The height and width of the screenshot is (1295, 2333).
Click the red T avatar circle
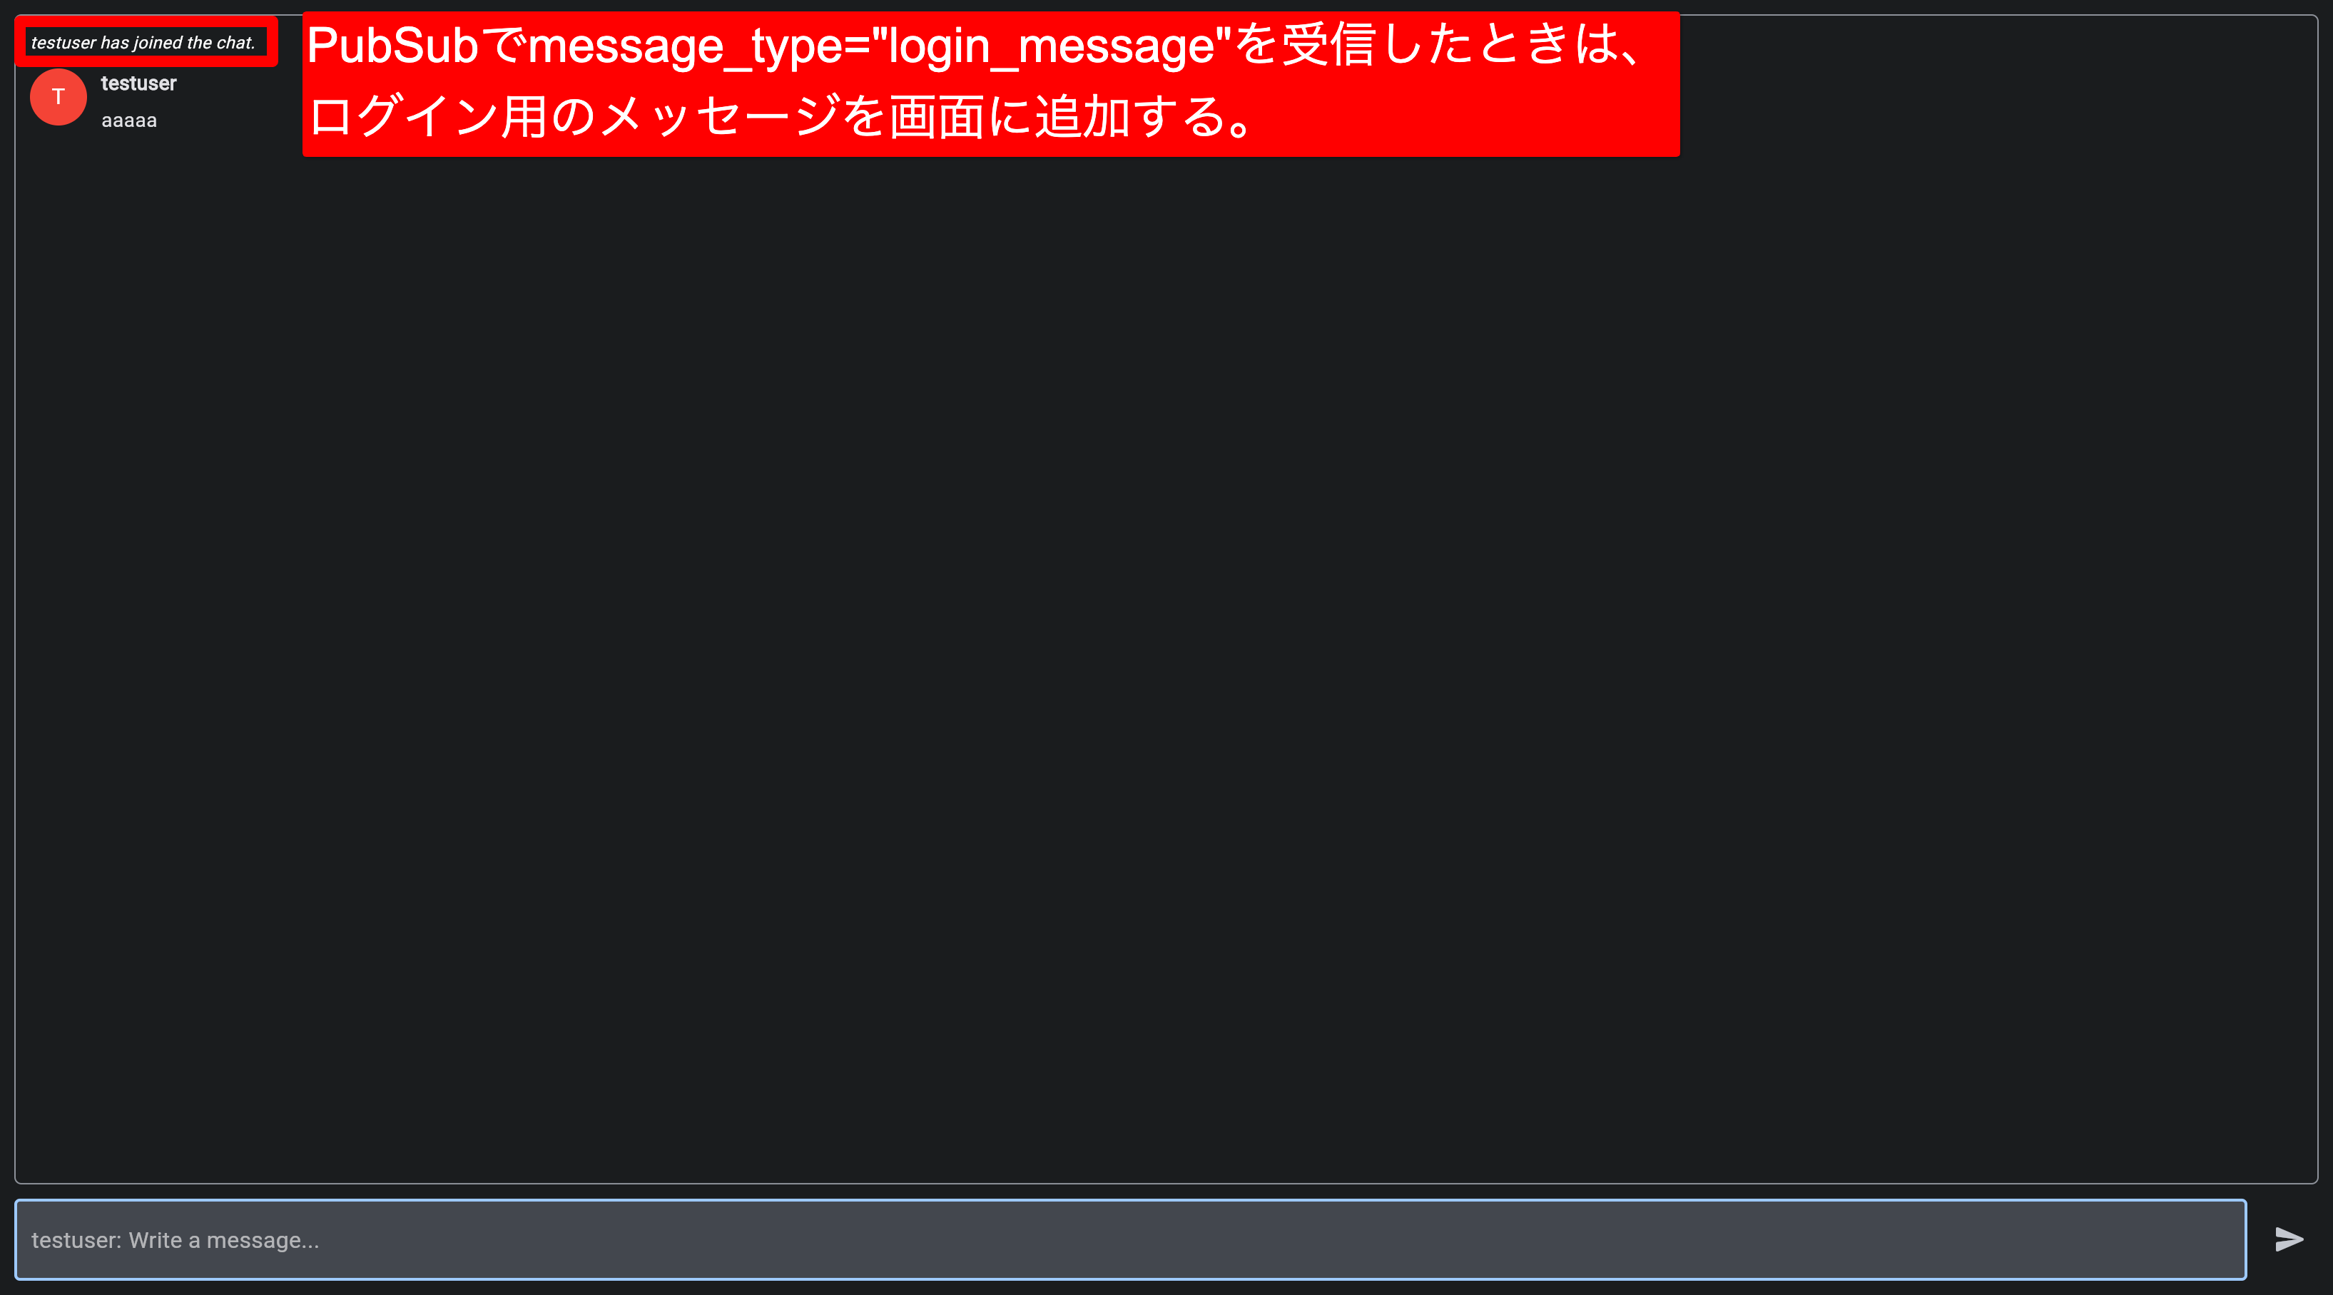pyautogui.click(x=58, y=97)
